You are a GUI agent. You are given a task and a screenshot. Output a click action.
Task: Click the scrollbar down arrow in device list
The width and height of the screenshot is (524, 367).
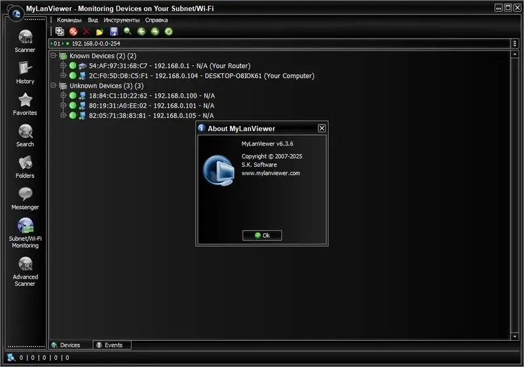click(515, 336)
